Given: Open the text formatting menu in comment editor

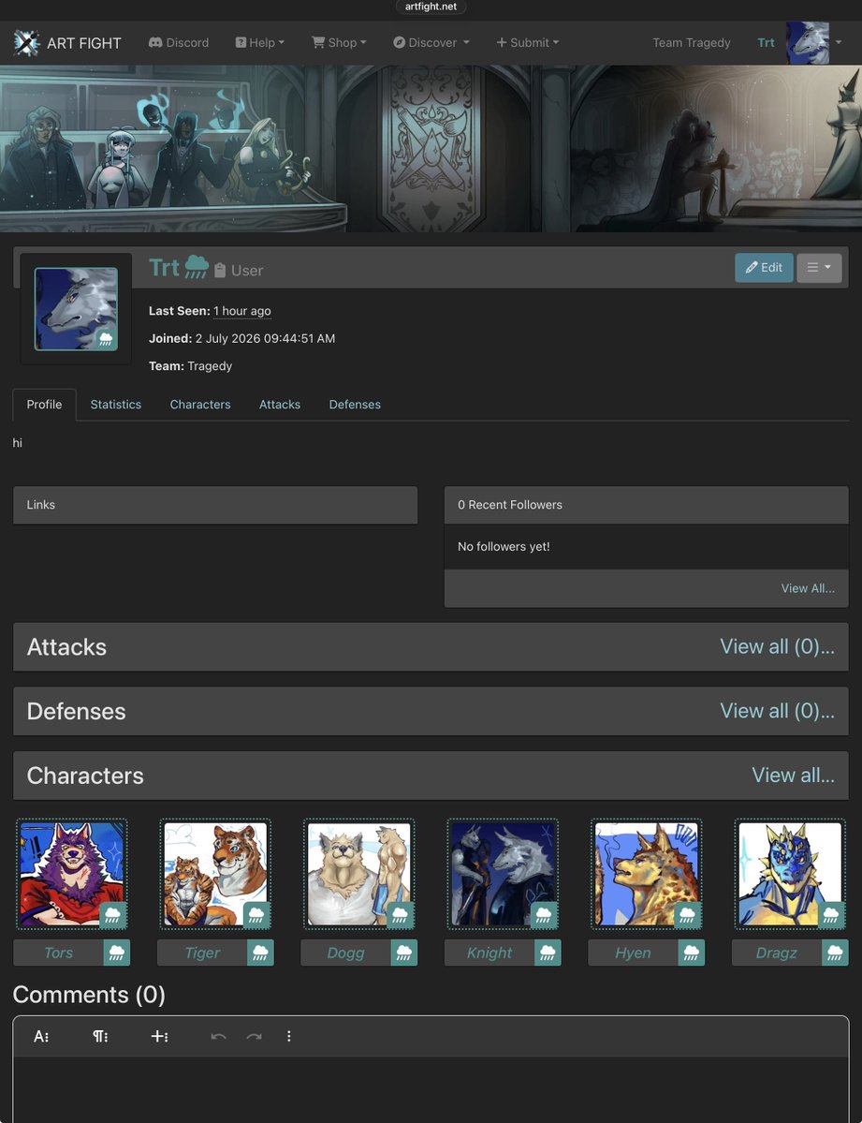Looking at the screenshot, I should (x=41, y=1036).
